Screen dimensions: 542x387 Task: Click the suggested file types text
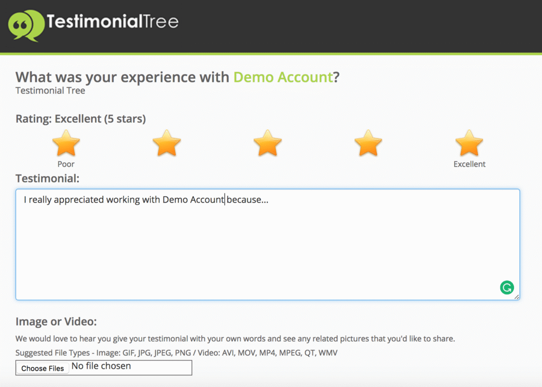coord(176,352)
